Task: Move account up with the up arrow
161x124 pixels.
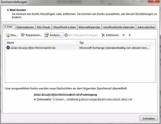Action: tap(123, 35)
